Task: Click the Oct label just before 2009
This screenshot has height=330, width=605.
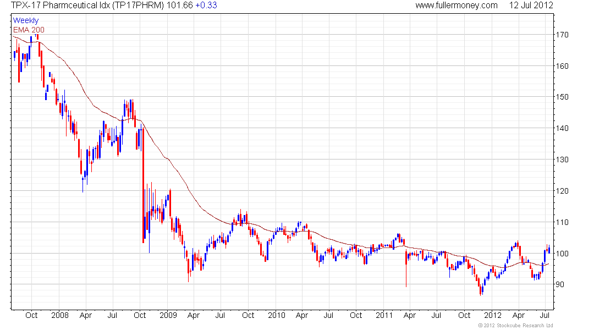Action: 140,315
